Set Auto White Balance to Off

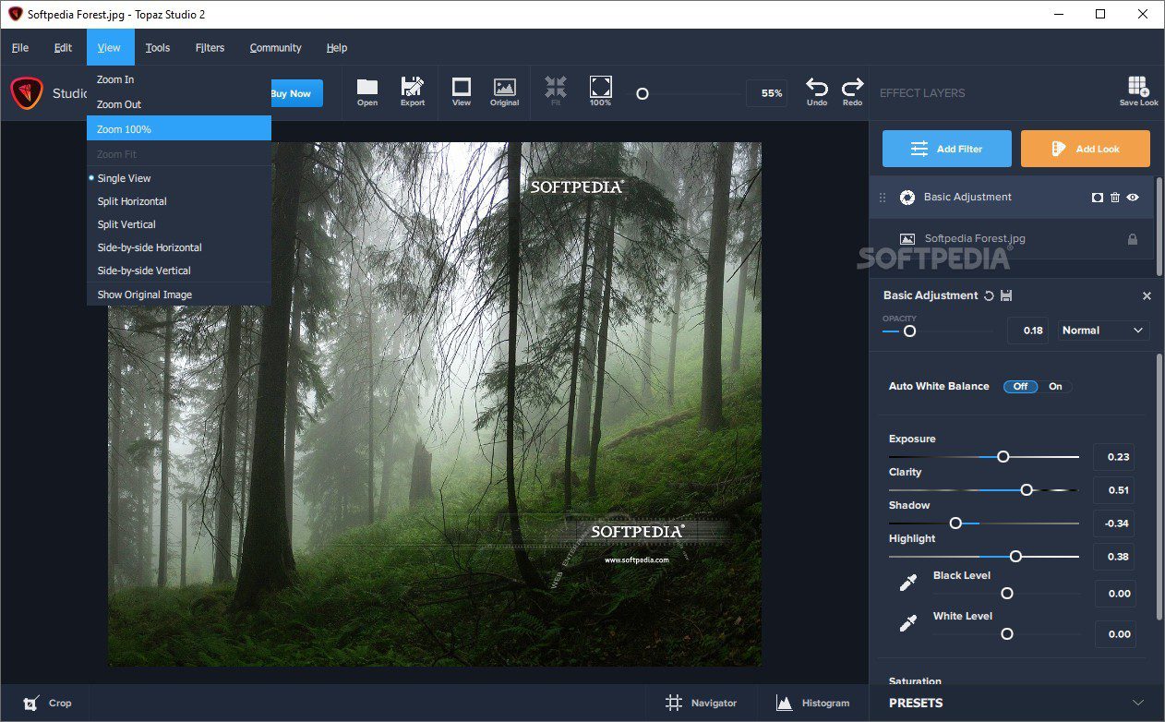[1021, 387]
